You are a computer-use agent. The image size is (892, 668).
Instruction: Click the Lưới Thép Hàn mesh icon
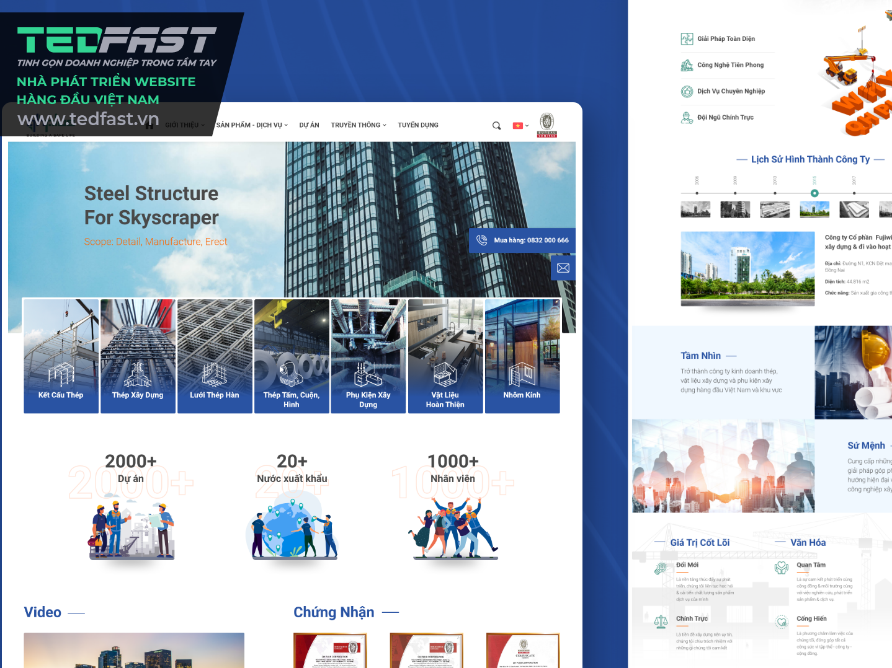[215, 374]
